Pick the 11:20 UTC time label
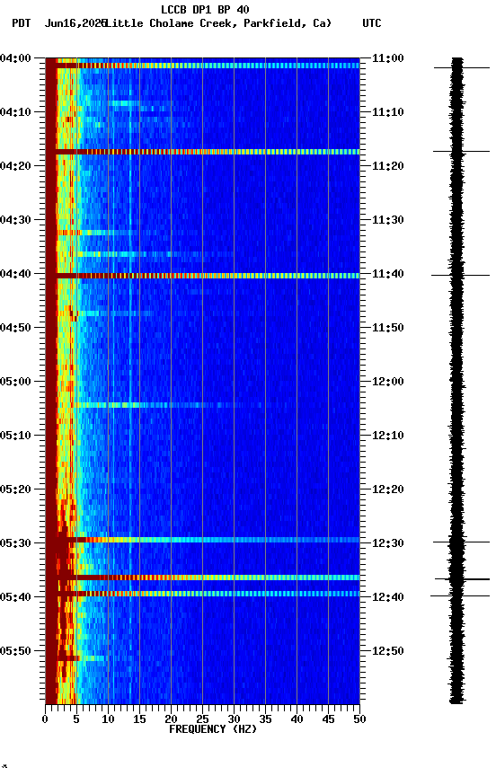 (388, 166)
